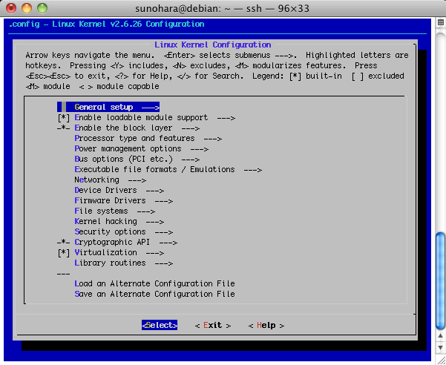The width and height of the screenshot is (446, 365).
Task: Open the General setup submenu
Action: pyautogui.click(x=117, y=108)
